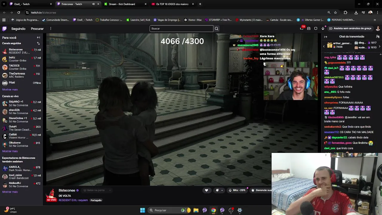Click 'Assista sem anúncios de graça' button
The width and height of the screenshot is (382, 215).
350,28
